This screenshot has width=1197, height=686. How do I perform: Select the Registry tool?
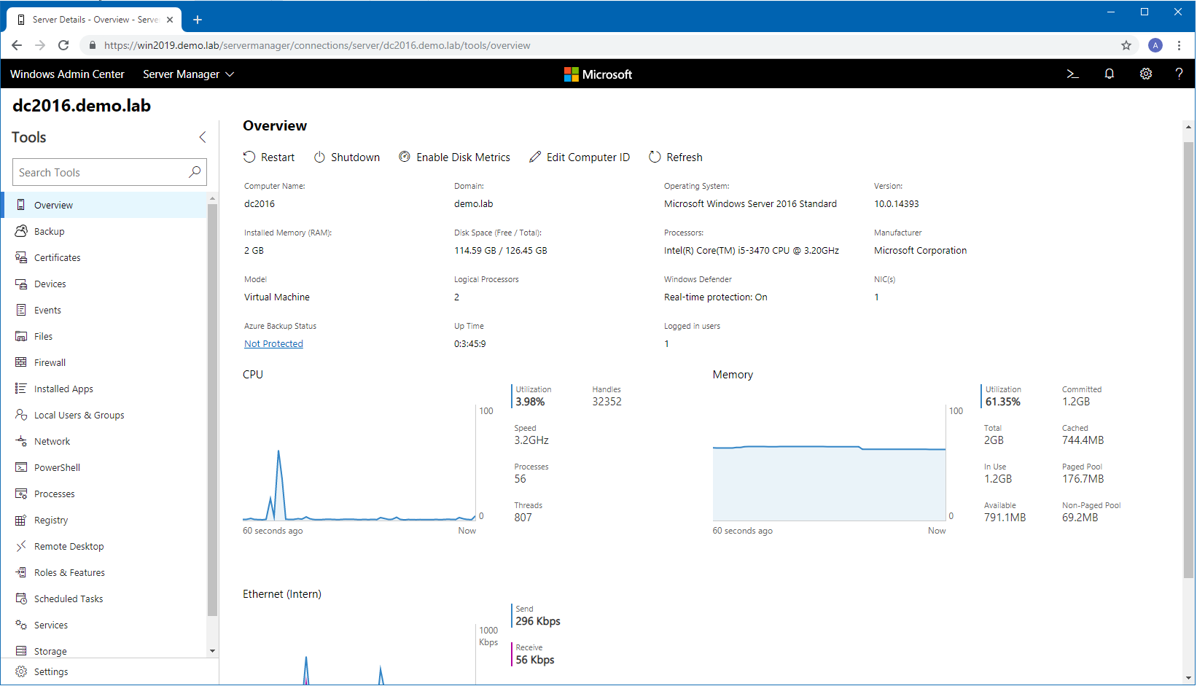(51, 520)
